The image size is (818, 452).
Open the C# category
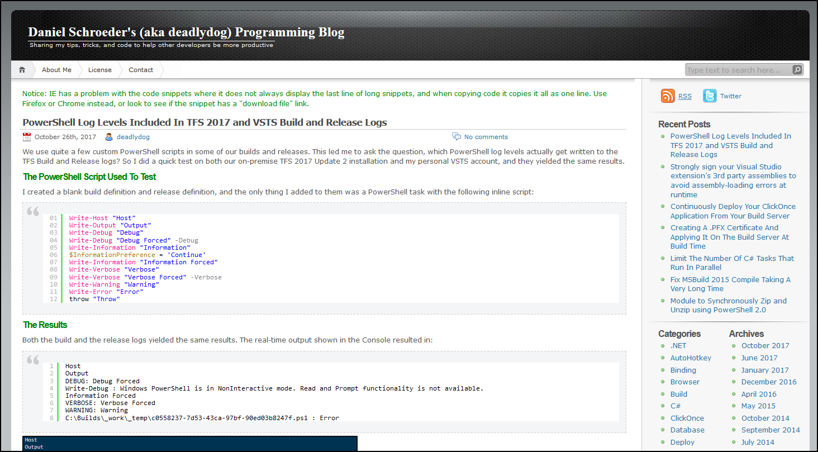676,406
